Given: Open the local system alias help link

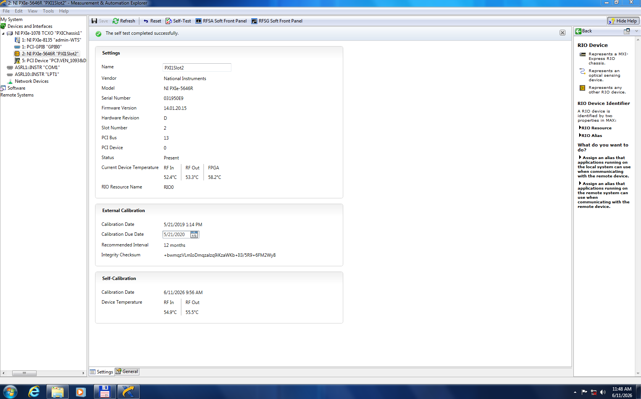Looking at the screenshot, I should [604, 167].
